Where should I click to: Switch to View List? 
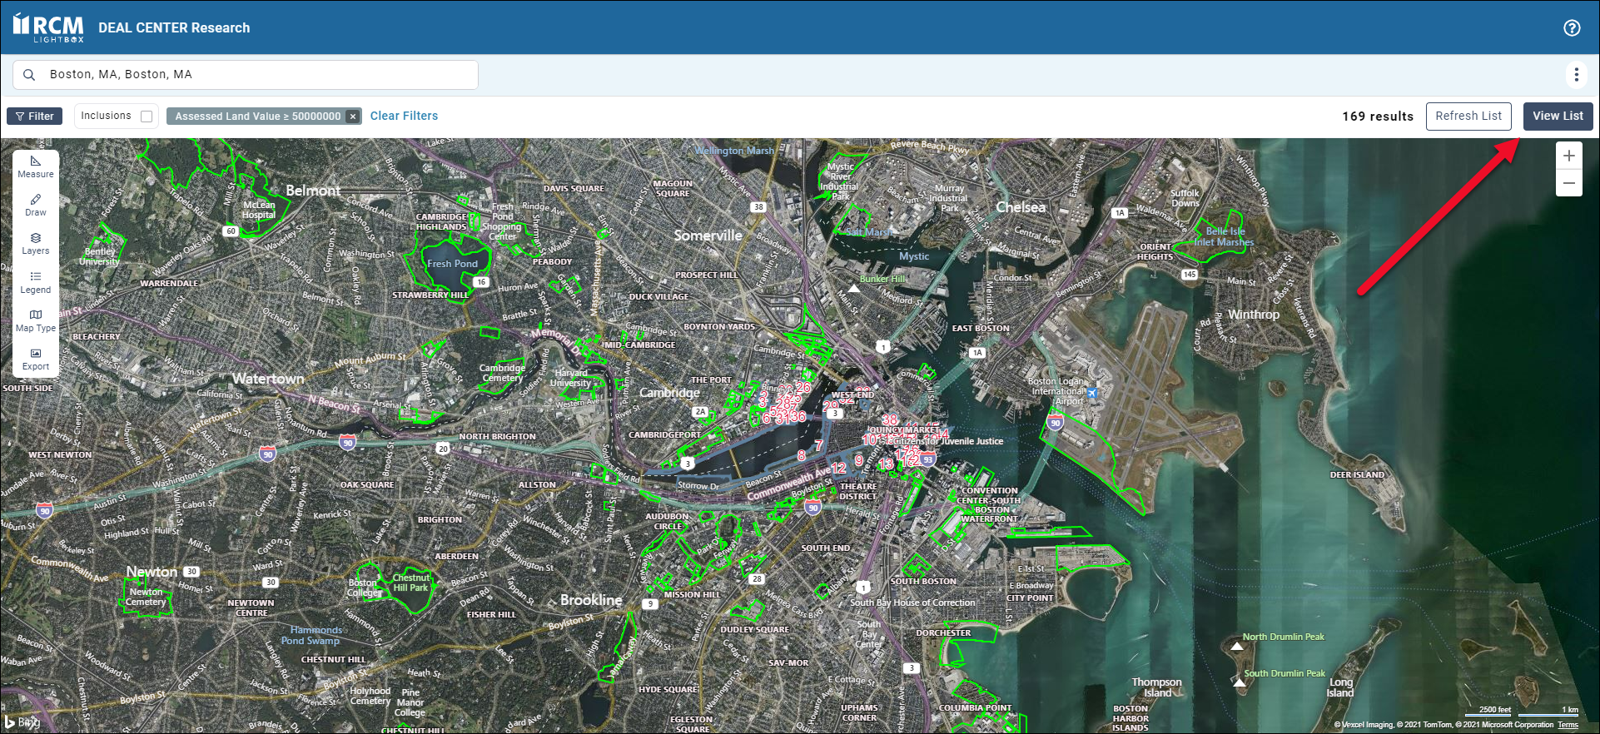1558,116
